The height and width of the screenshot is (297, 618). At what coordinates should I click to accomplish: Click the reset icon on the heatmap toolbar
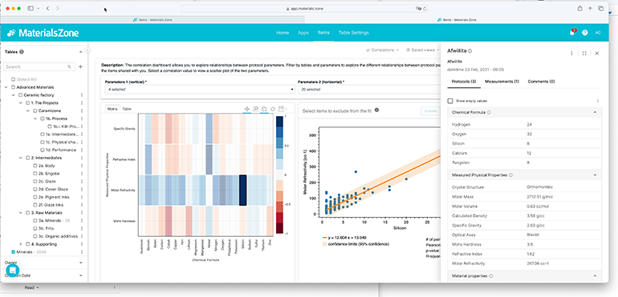point(272,109)
